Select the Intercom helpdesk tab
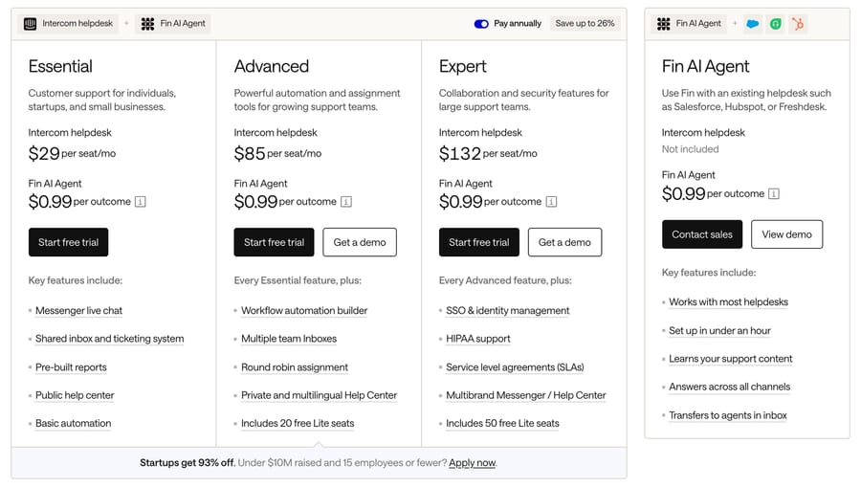 (x=69, y=24)
